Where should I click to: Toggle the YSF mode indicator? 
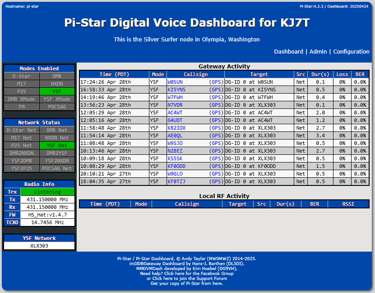(57, 91)
